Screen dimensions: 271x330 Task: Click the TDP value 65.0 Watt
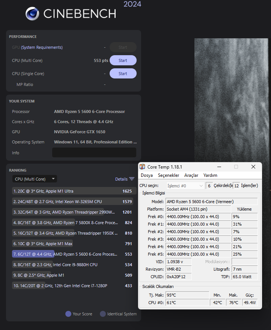click(x=244, y=277)
